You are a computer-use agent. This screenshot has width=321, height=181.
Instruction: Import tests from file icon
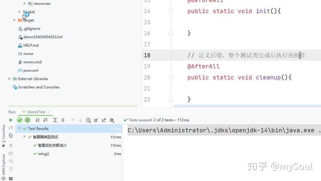96,120
